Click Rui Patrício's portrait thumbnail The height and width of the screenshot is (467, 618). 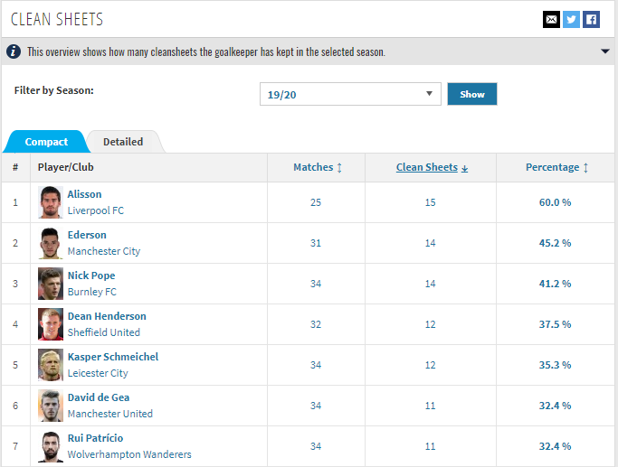51,446
